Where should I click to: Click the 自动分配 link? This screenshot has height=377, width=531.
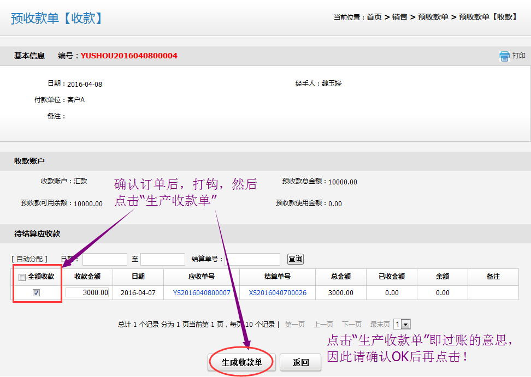[29, 259]
